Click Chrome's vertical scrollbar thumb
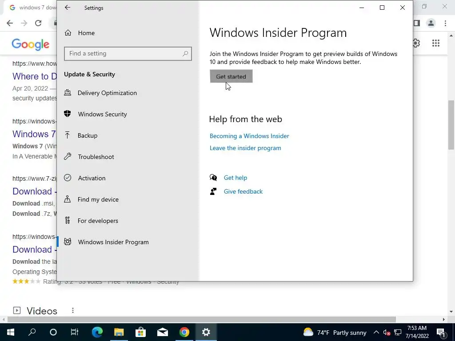This screenshot has height=341, width=455. click(x=451, y=125)
